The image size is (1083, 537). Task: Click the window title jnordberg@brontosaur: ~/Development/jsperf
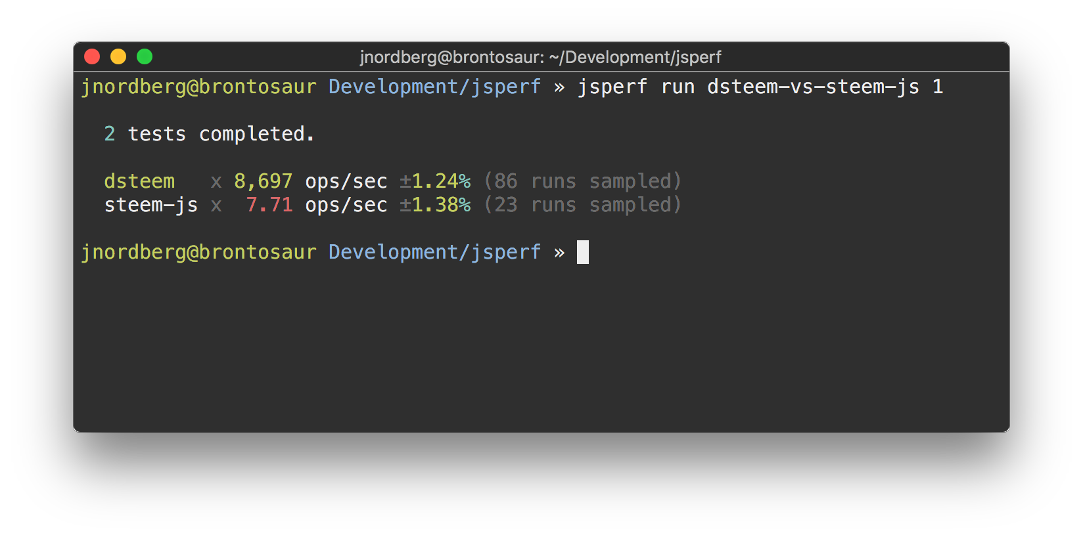pyautogui.click(x=540, y=57)
